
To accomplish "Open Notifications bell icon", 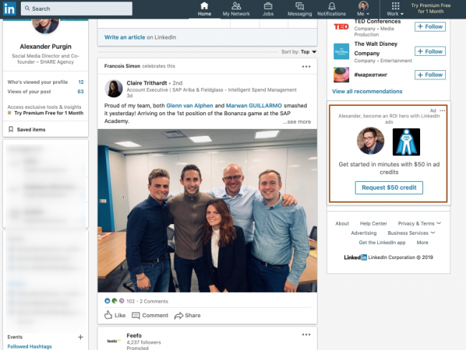I will [331, 6].
